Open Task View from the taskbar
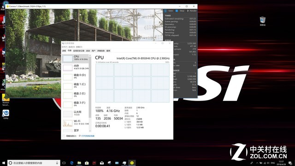295x166 pixels. coord(64,163)
